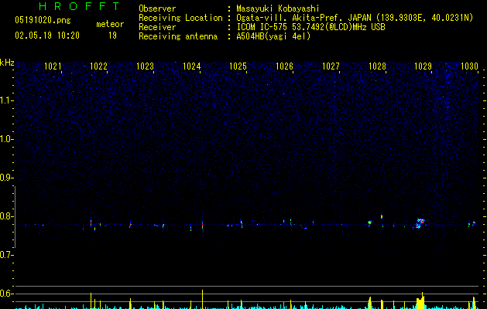
Task: Click the Observer label
Action: (157, 8)
